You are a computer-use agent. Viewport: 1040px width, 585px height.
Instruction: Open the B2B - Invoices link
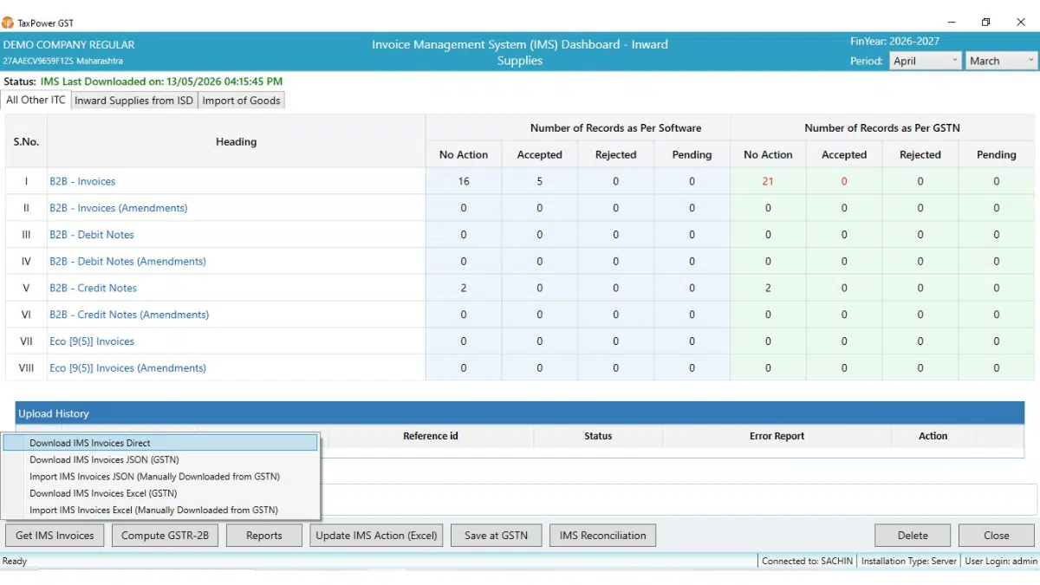(x=82, y=181)
